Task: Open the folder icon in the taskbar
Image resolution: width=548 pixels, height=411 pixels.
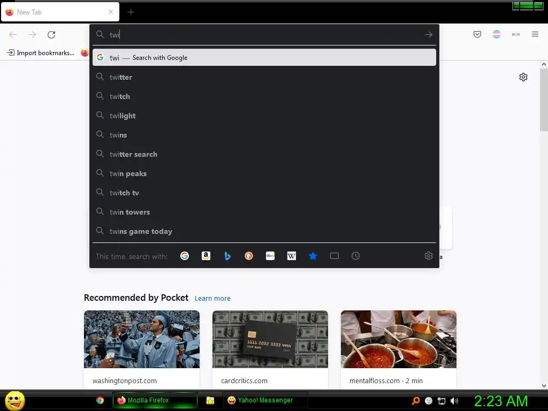Action: (210, 400)
